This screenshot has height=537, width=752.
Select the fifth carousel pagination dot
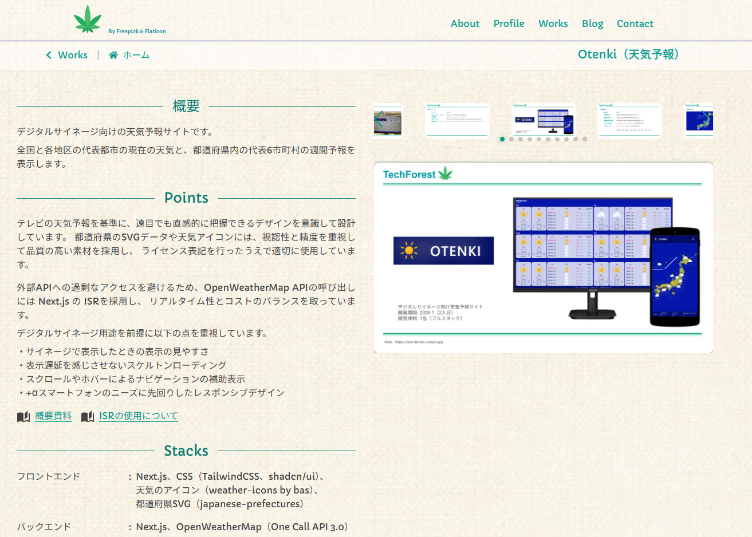[539, 139]
